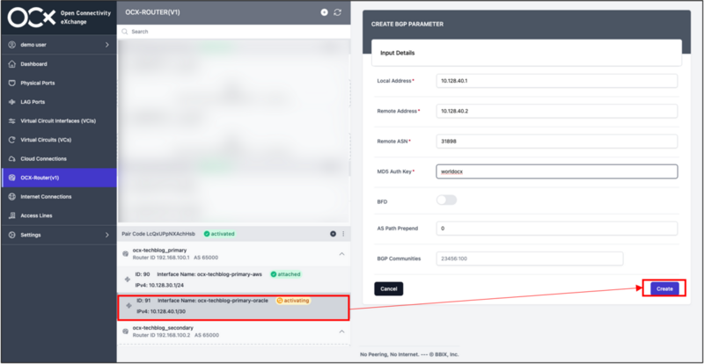Viewport: 704px width, 364px height.
Task: Click the OCX-Router(v1) sidebar icon
Action: click(12, 178)
